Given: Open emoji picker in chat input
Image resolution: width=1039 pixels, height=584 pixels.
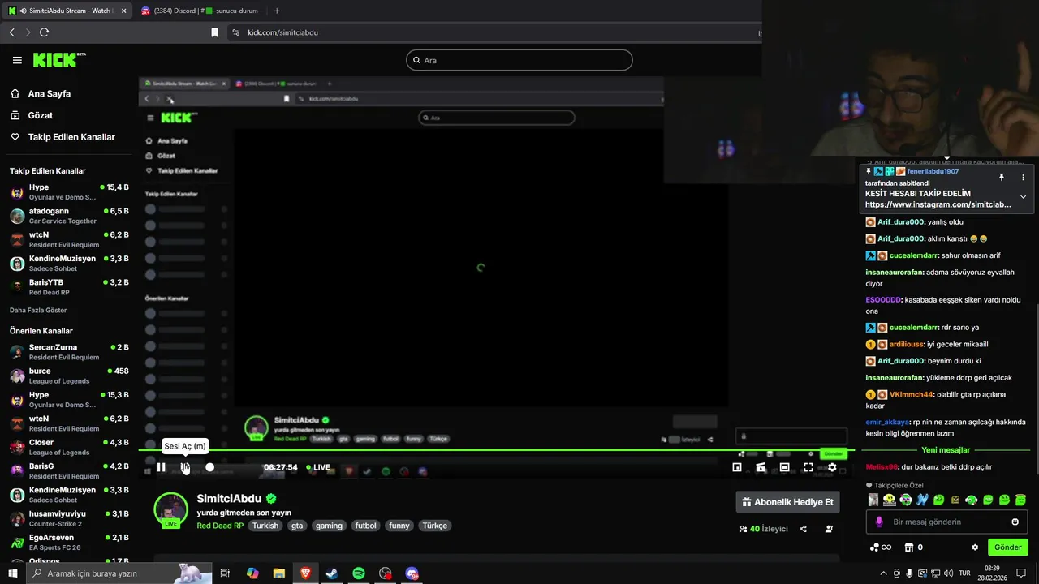Looking at the screenshot, I should point(1015,522).
